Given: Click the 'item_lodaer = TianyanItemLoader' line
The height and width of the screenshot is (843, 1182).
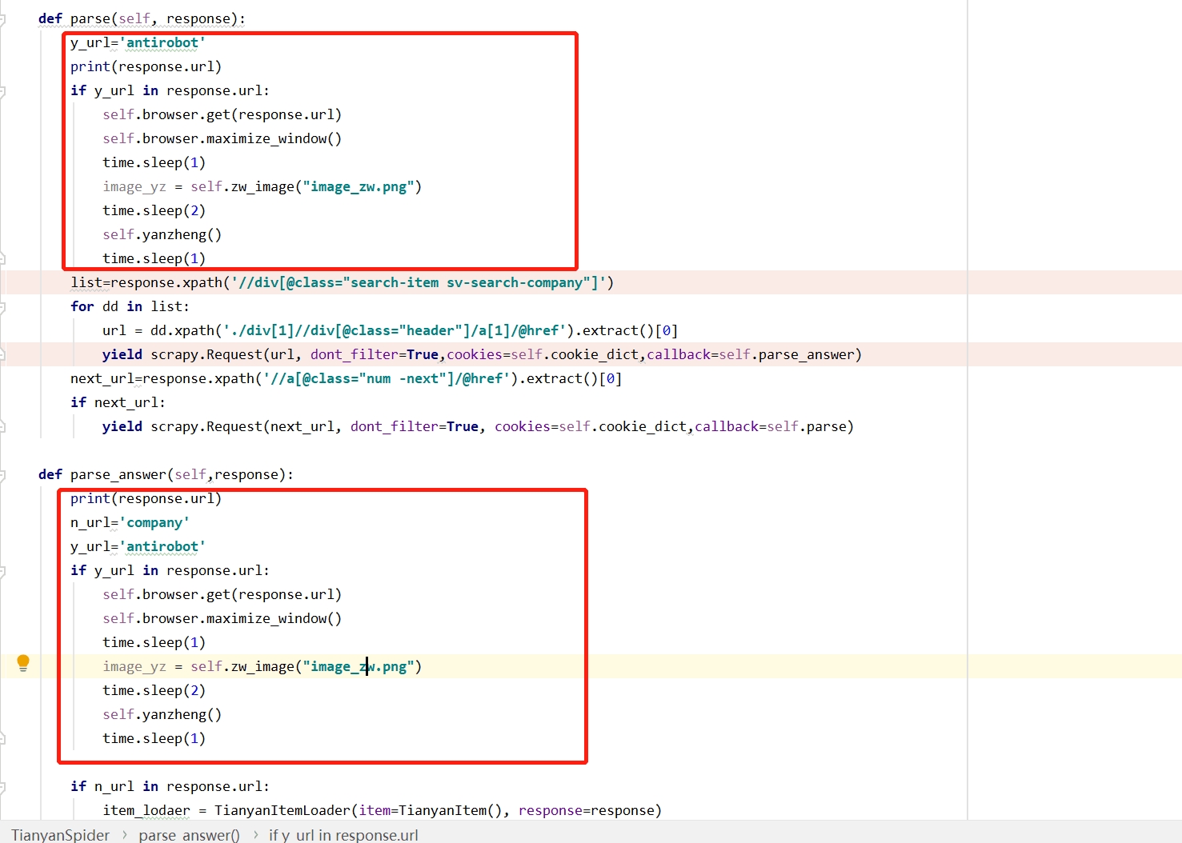Looking at the screenshot, I should 382,810.
